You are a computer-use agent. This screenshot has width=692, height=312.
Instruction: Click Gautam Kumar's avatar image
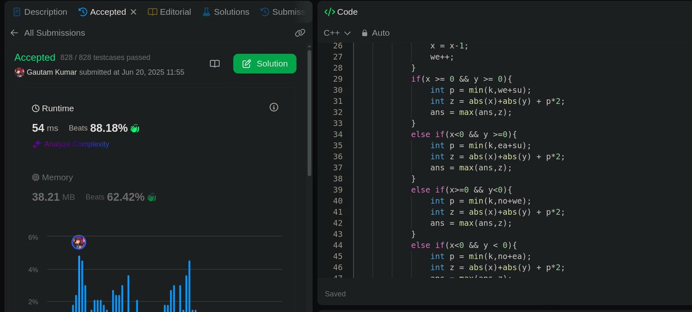click(20, 72)
